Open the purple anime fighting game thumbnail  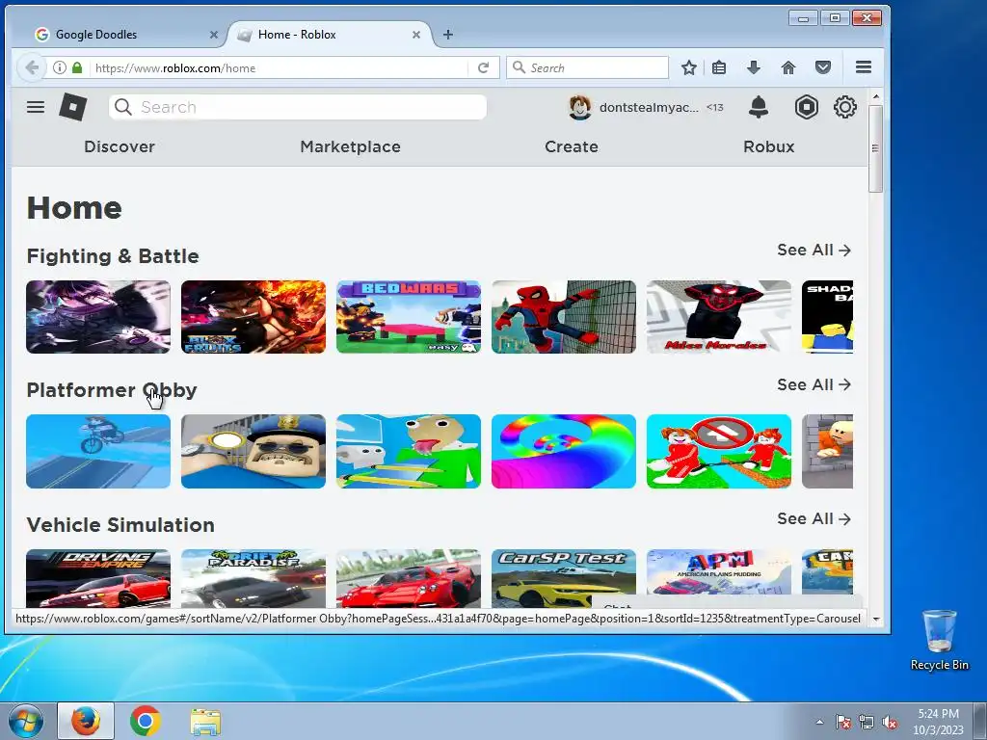(98, 316)
